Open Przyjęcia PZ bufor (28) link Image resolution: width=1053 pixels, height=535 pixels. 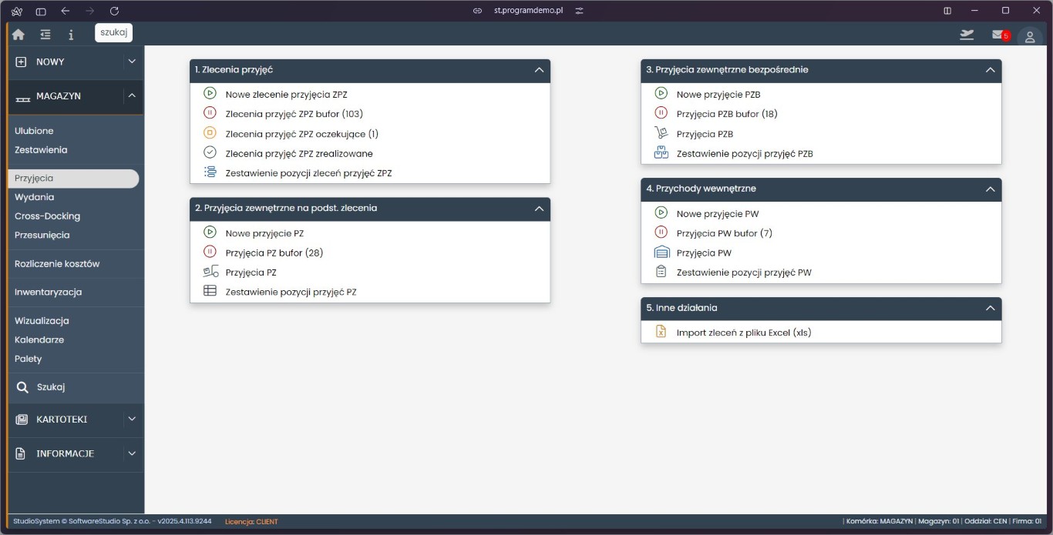(x=274, y=252)
